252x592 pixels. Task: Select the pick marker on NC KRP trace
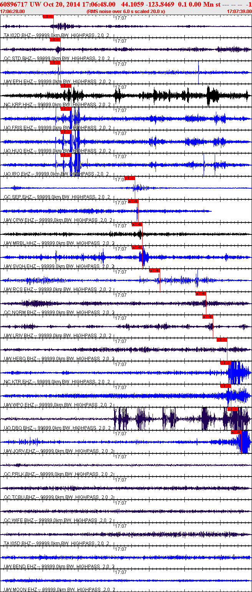66,86
